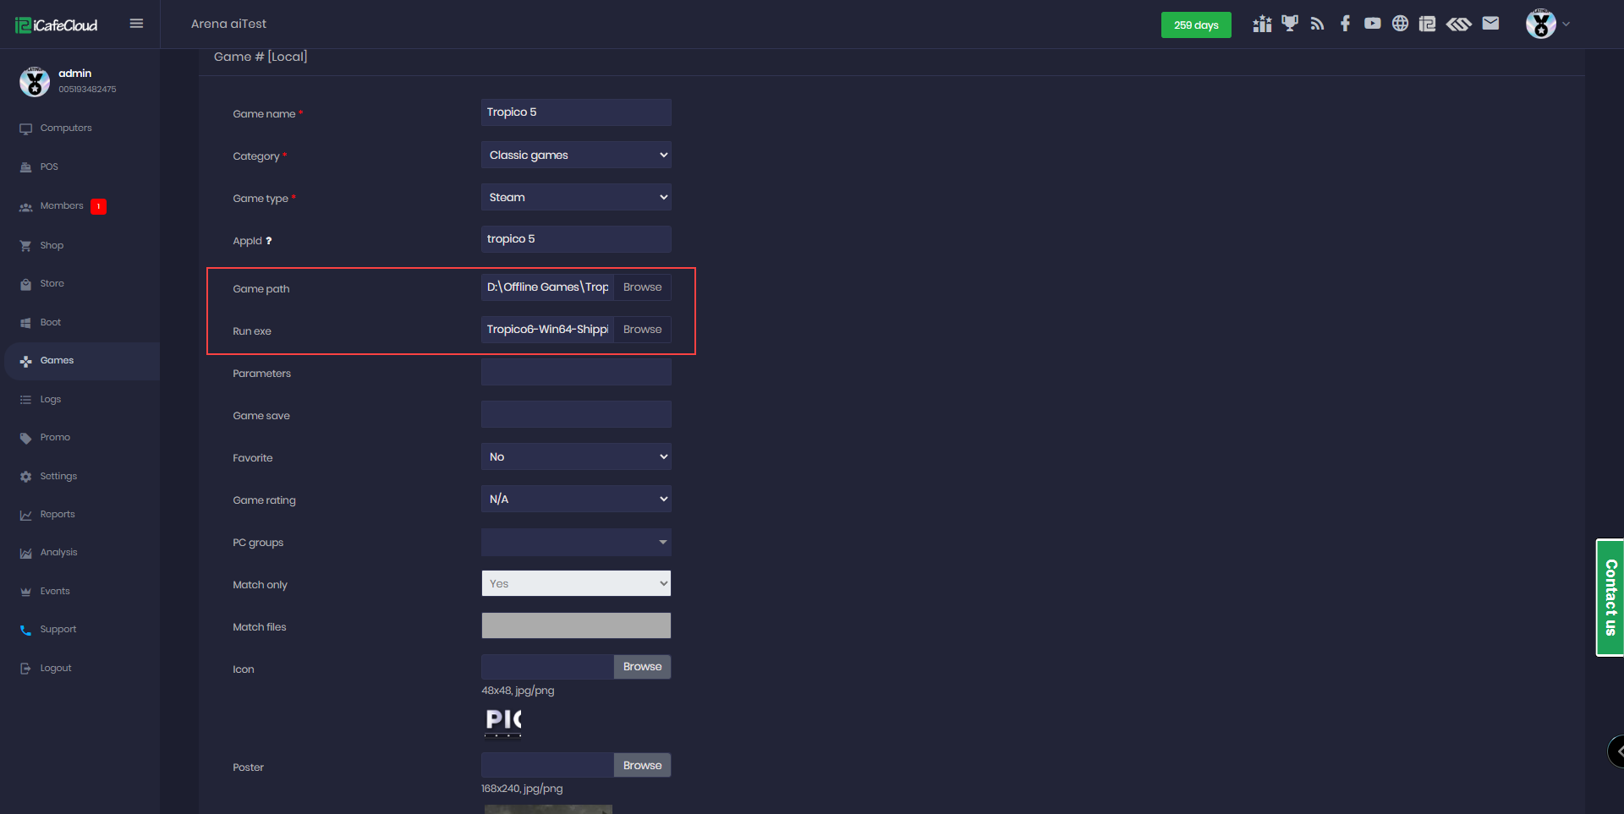1624x814 pixels.
Task: Click the trophy icon in the header
Action: pos(1289,24)
